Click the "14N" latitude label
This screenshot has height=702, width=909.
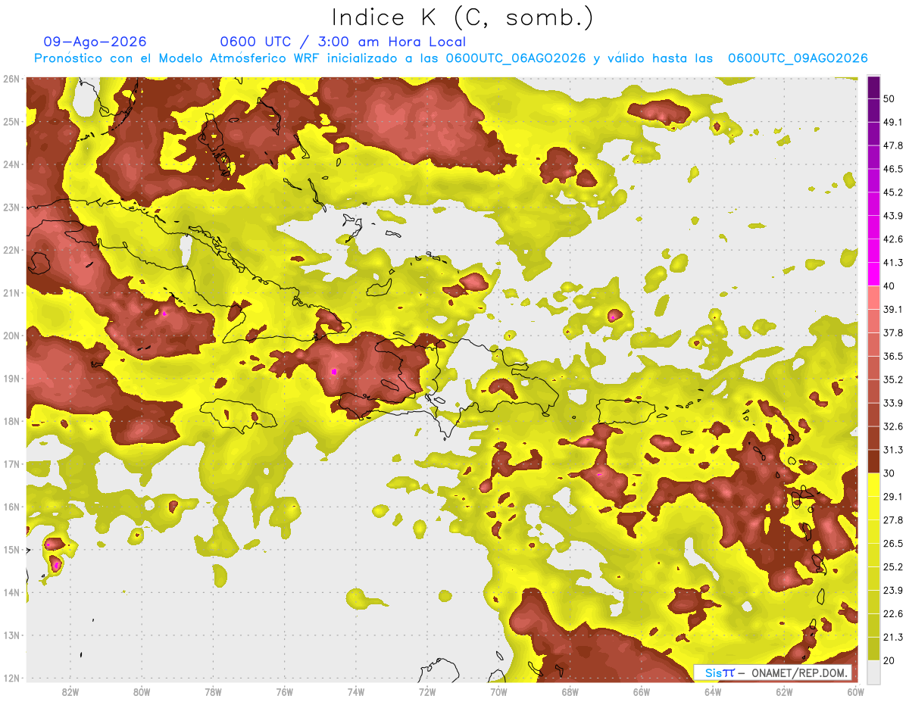pyautogui.click(x=11, y=592)
